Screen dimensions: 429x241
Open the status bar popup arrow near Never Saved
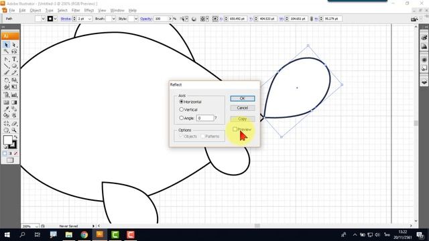[x=93, y=226]
